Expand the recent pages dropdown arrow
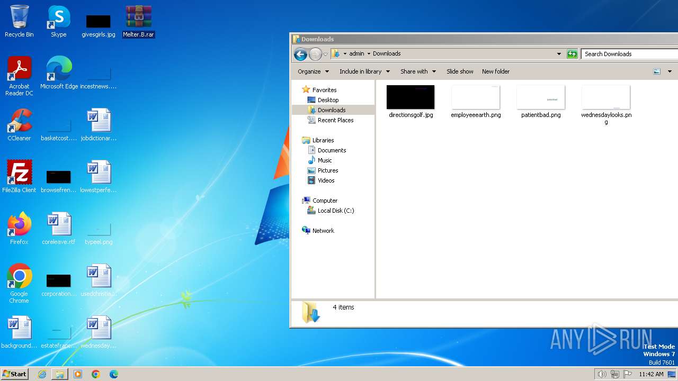The height and width of the screenshot is (381, 678). (325, 54)
